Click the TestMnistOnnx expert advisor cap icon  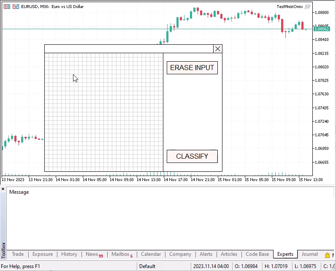coord(308,6)
